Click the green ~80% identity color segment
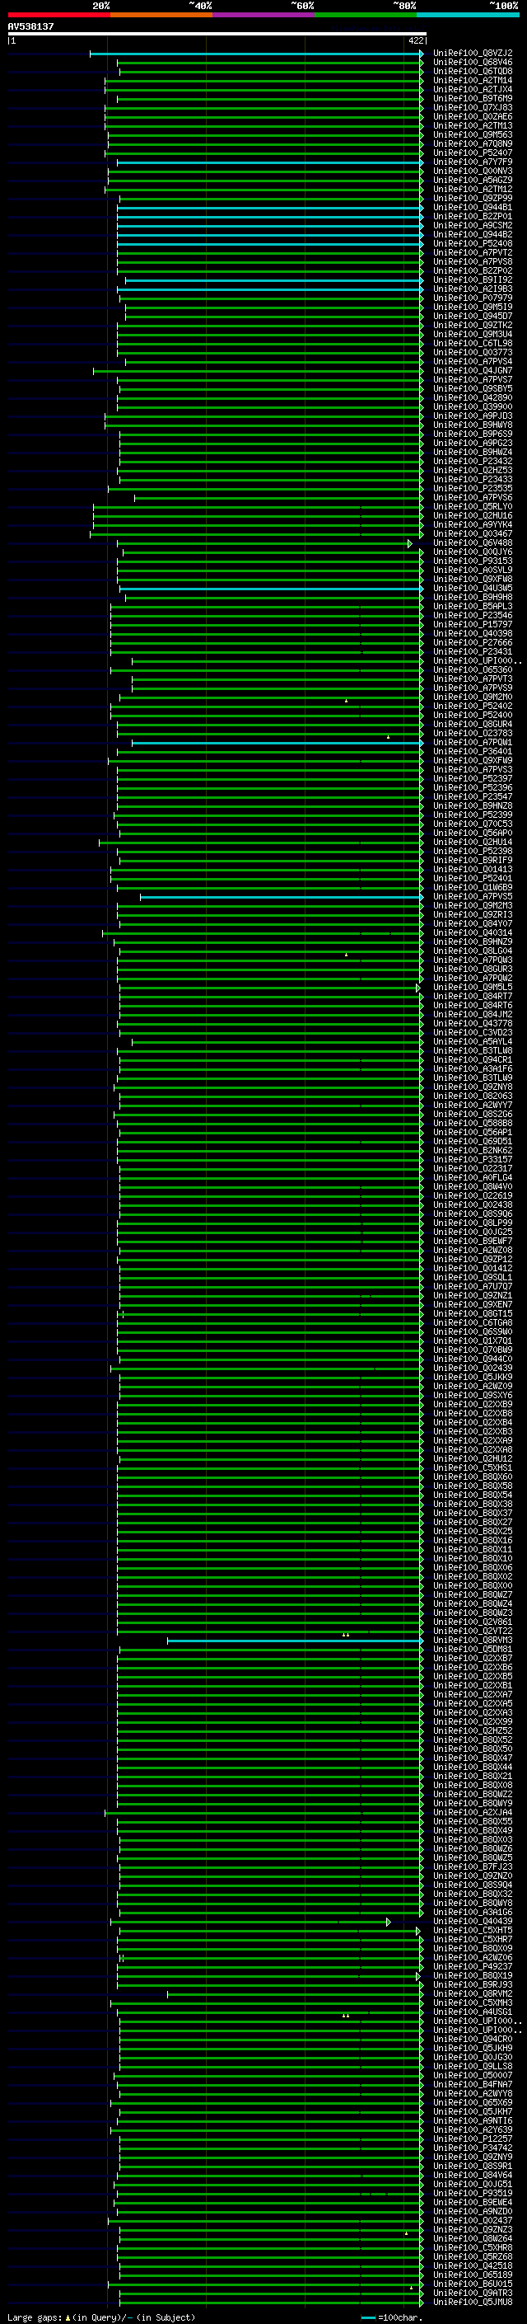Image resolution: width=527 pixels, height=2324 pixels. click(x=366, y=15)
